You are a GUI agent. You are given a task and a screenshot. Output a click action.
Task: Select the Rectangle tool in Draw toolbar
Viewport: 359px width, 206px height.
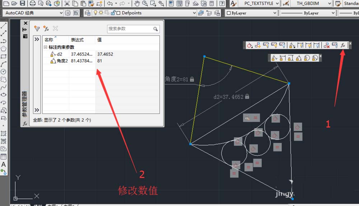[x=4, y=56]
